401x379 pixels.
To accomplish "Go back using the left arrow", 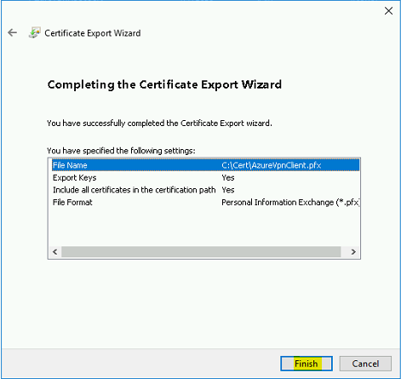I will pyautogui.click(x=12, y=33).
